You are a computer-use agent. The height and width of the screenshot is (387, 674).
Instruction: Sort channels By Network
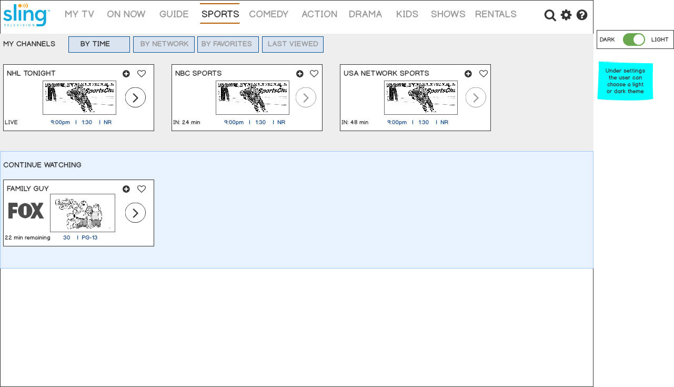pos(164,44)
